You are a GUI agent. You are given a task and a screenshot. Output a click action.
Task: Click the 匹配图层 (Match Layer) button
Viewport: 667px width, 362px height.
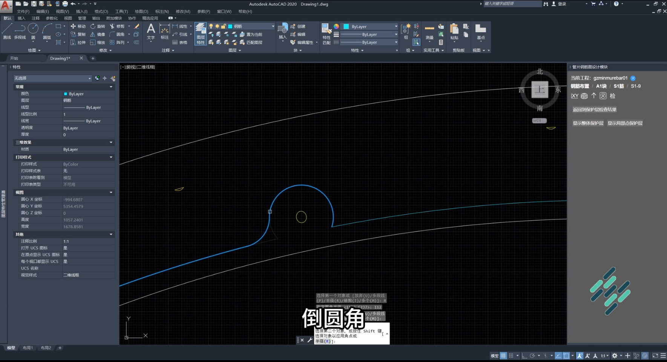click(251, 43)
